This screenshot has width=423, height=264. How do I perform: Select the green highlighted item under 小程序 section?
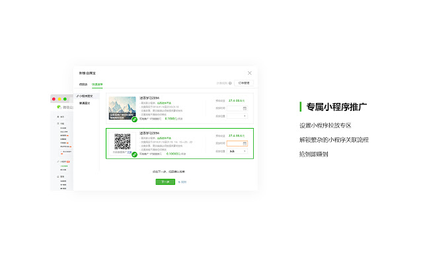(63, 166)
